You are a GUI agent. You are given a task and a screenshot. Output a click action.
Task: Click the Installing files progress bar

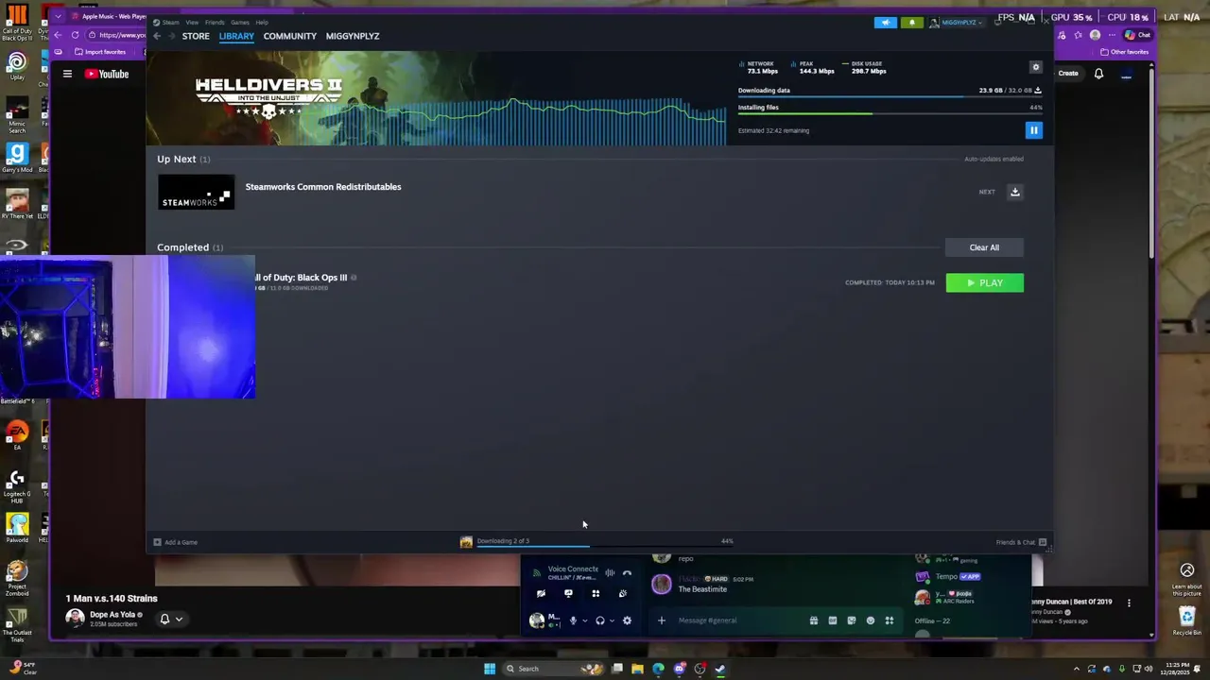890,113
